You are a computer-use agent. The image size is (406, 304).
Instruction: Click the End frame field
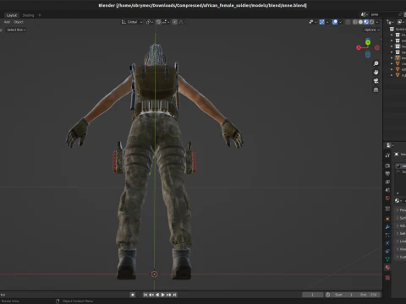click(369, 295)
